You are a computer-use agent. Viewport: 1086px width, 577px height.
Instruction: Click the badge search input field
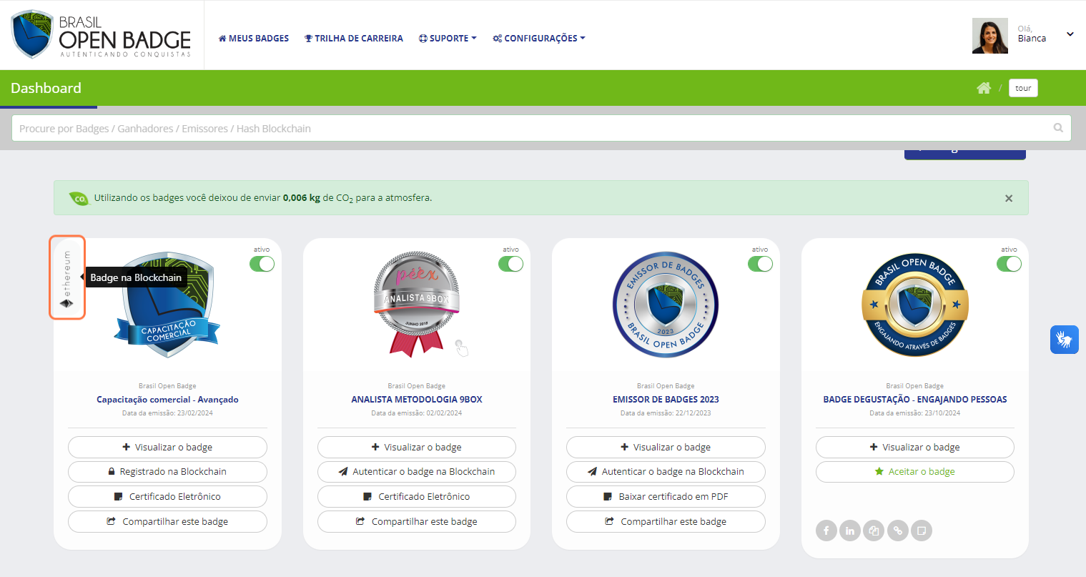[541, 128]
